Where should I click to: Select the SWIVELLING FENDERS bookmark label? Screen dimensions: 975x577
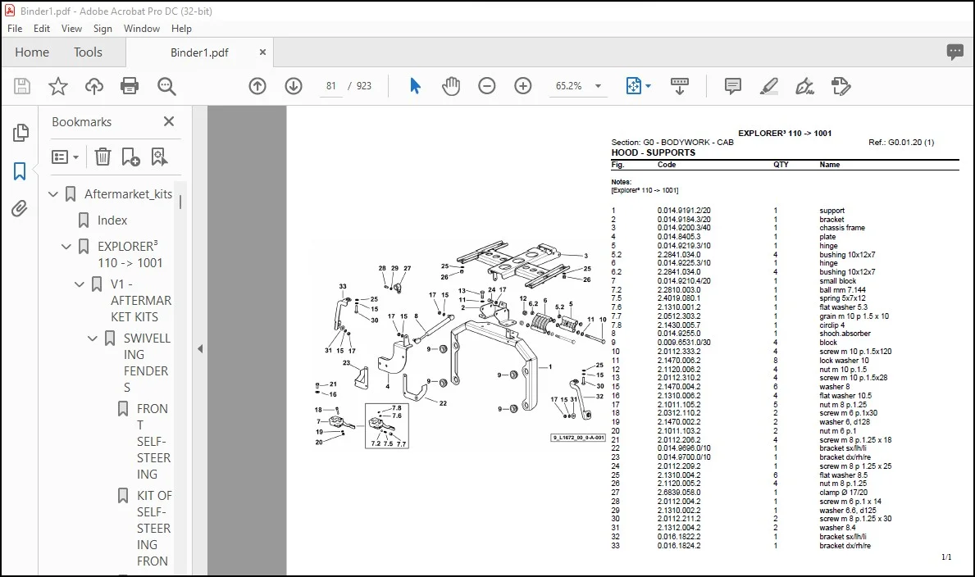pyautogui.click(x=147, y=362)
